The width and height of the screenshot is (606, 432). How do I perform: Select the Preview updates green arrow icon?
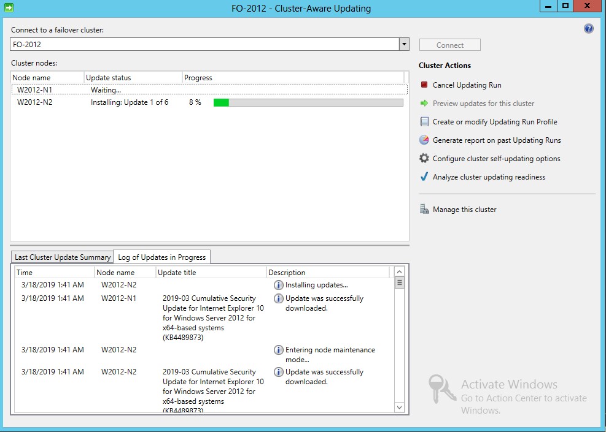[424, 104]
